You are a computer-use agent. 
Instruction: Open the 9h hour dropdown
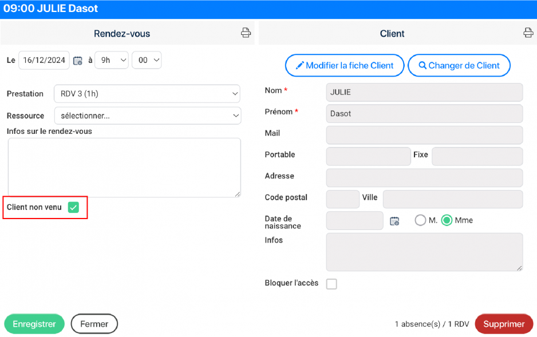(111, 60)
